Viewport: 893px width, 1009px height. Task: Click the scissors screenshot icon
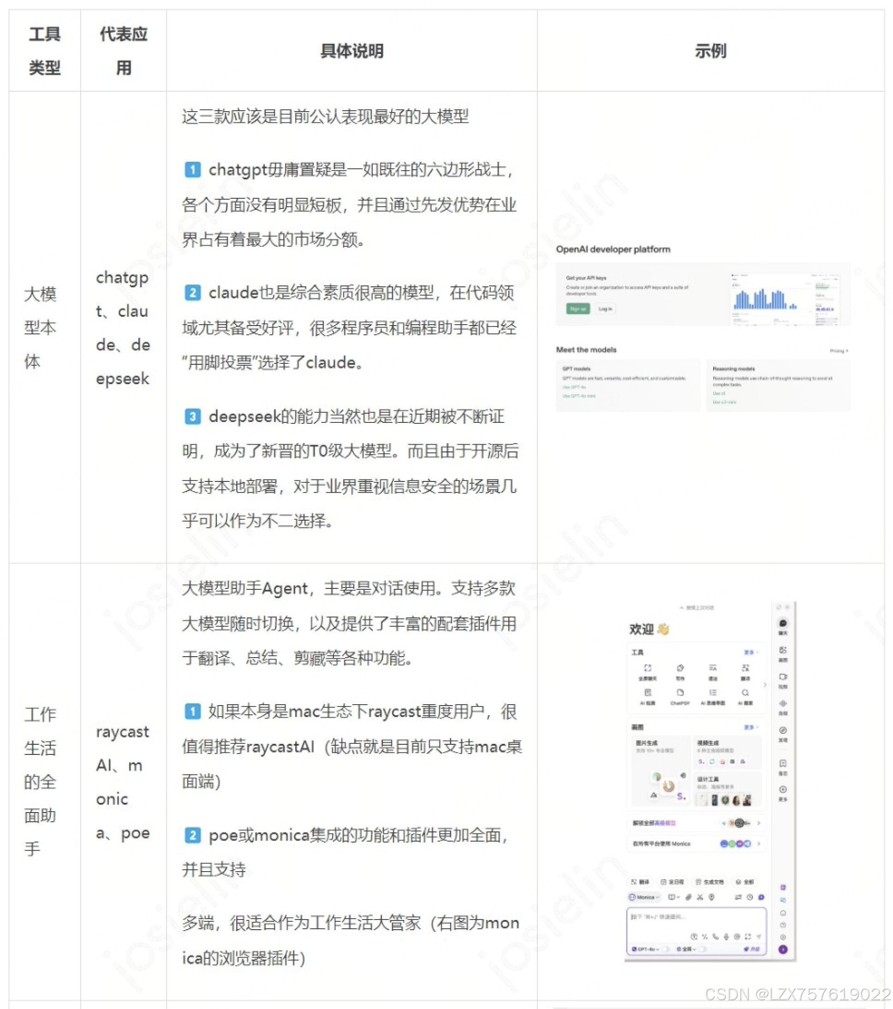[x=700, y=897]
